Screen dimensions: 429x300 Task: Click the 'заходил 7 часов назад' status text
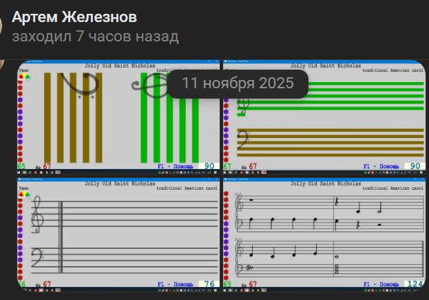96,36
